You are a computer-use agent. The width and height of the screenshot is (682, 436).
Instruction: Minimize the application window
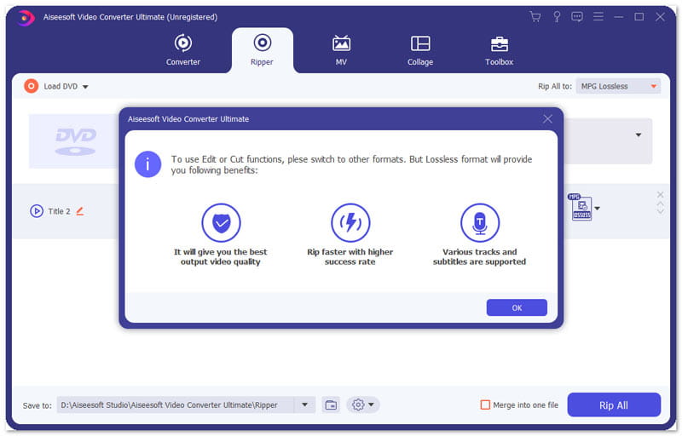(x=619, y=17)
